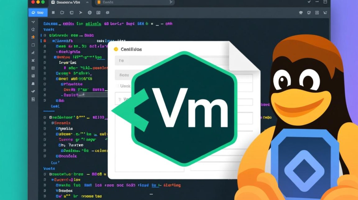Viewport: 358px width, 200px height.
Task: Click the "Bobs" field in the dialog
Action: (x=125, y=75)
